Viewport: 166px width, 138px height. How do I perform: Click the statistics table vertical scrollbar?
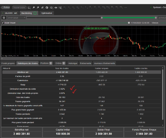point(163,83)
